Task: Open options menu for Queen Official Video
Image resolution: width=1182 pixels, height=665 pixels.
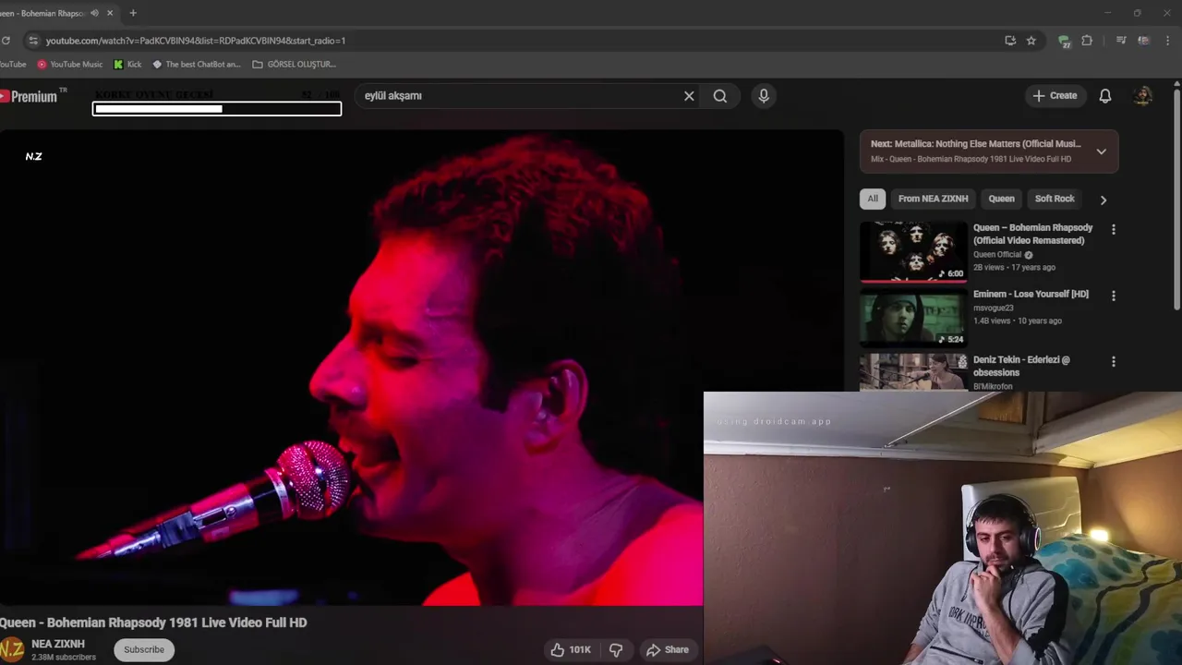Action: [x=1113, y=229]
